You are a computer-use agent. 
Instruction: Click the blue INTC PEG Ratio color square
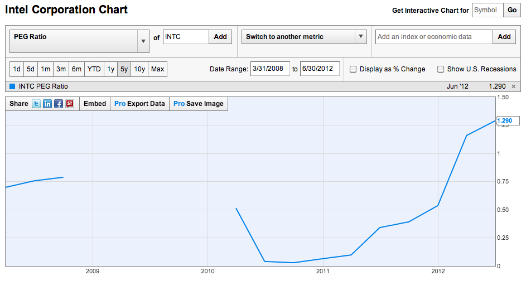12,86
